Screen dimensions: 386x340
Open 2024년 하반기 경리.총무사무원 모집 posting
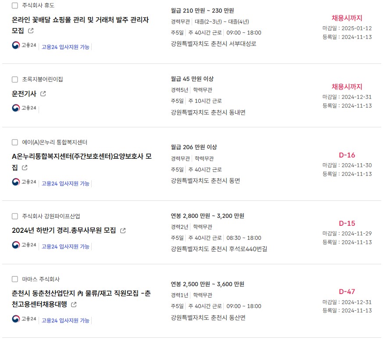point(64,231)
